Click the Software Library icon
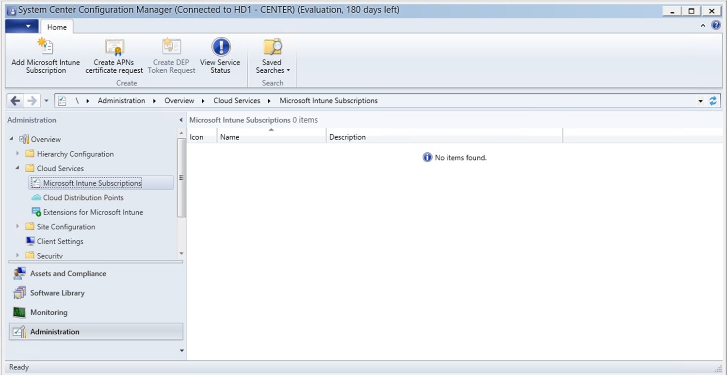Viewport: 727px width, 375px height. pos(19,293)
